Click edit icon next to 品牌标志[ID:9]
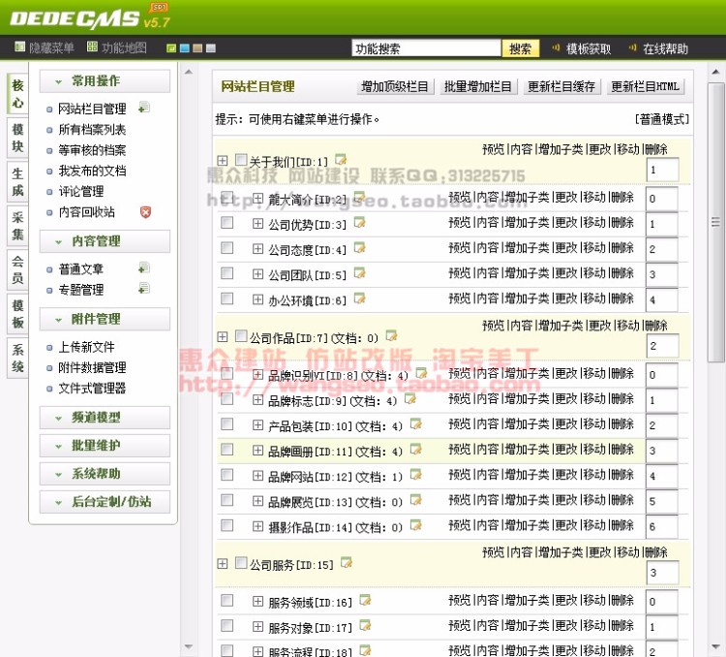 coord(409,398)
